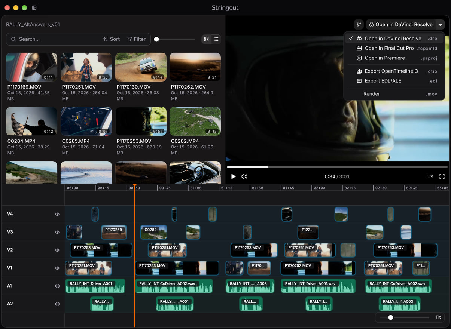Select Export OpenTimelineIO option
Screen dimensions: 451x329
tap(394, 71)
